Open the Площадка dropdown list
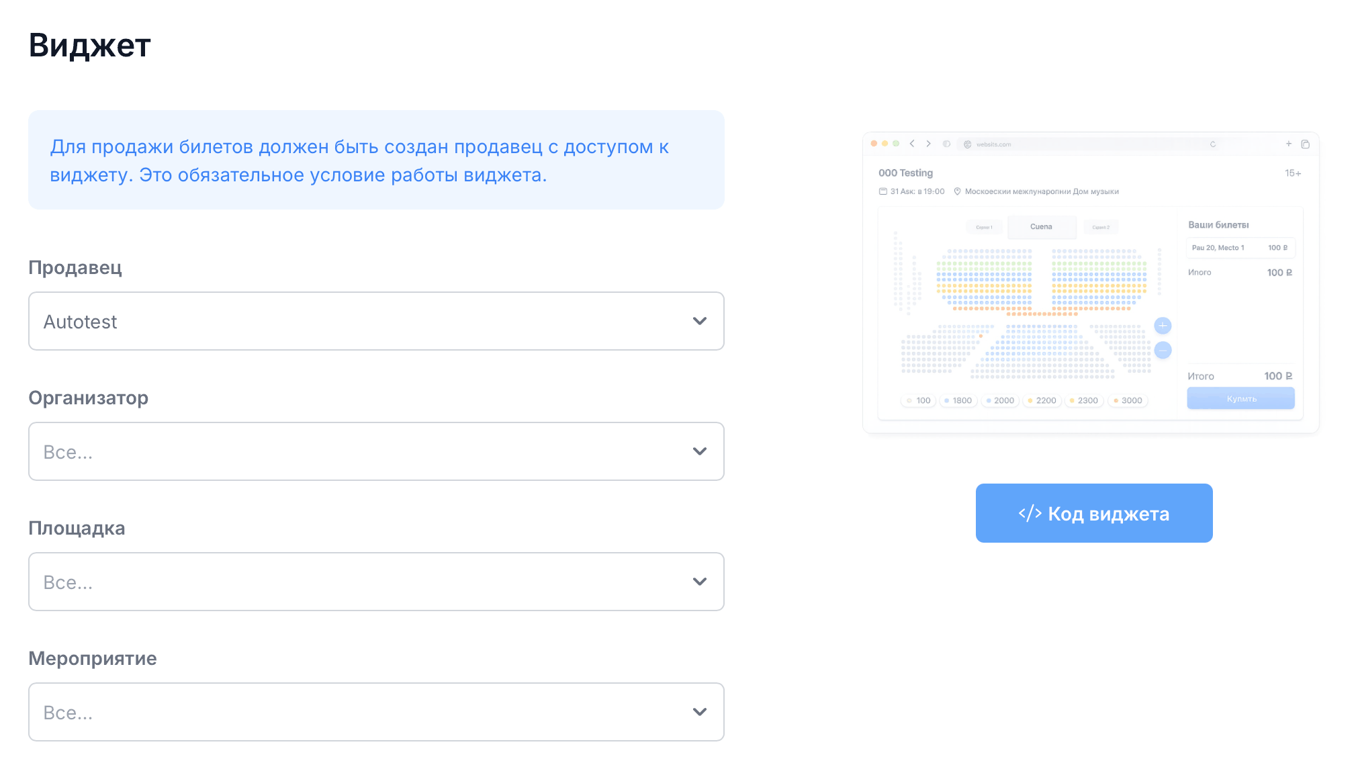This screenshot has width=1358, height=767. [x=376, y=582]
